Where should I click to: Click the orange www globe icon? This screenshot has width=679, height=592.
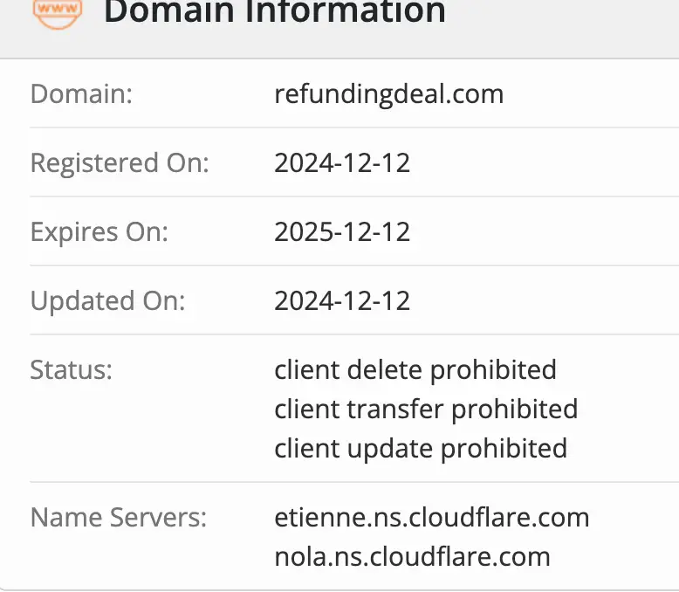pyautogui.click(x=58, y=12)
